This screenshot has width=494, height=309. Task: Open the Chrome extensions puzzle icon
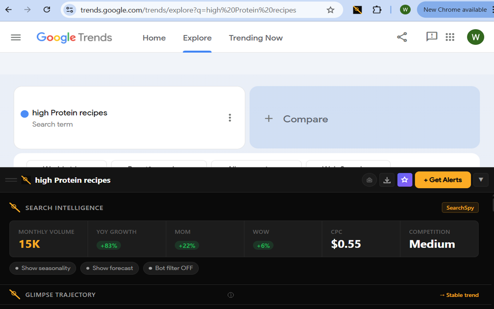coord(377,10)
